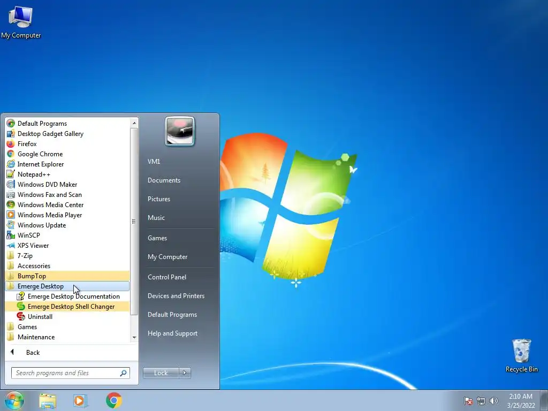Open My Computer in the right pane
This screenshot has height=411, width=548.
(x=168, y=257)
